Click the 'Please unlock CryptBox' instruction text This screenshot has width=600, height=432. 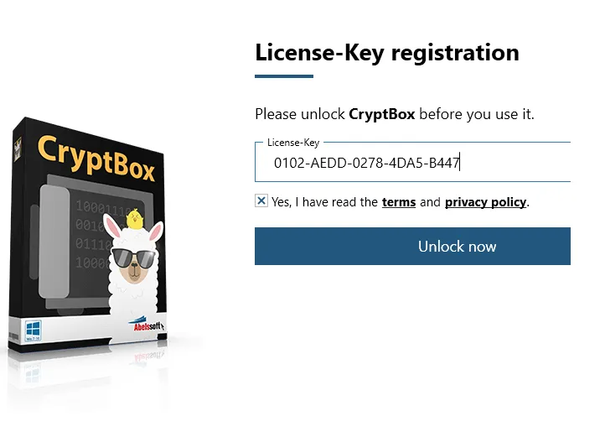[394, 114]
